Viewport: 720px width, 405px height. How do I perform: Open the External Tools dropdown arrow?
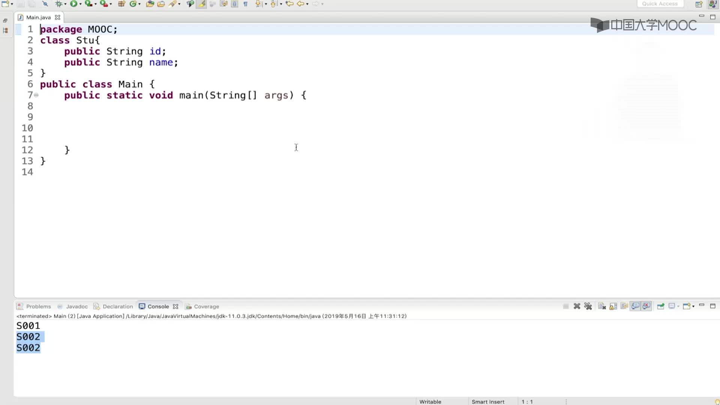coord(111,4)
